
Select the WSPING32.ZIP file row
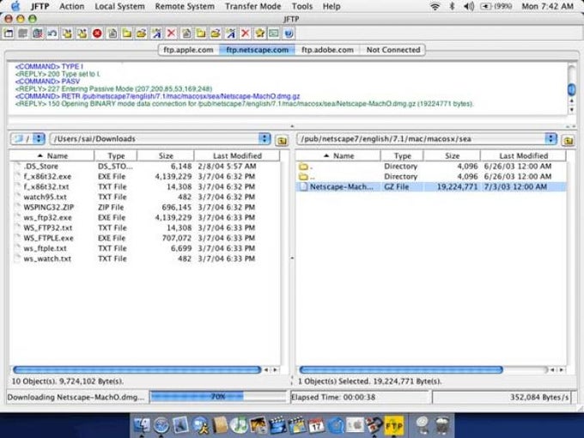pos(144,208)
